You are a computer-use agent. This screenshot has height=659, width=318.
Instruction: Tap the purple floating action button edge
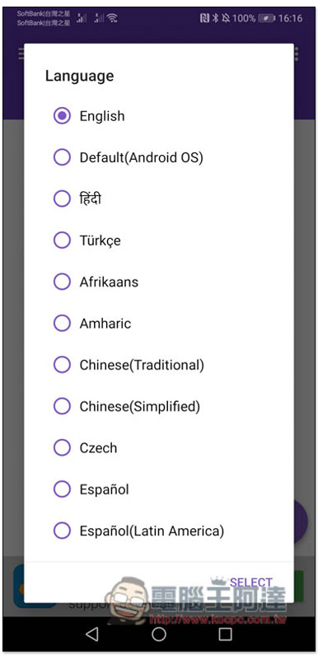click(x=301, y=521)
